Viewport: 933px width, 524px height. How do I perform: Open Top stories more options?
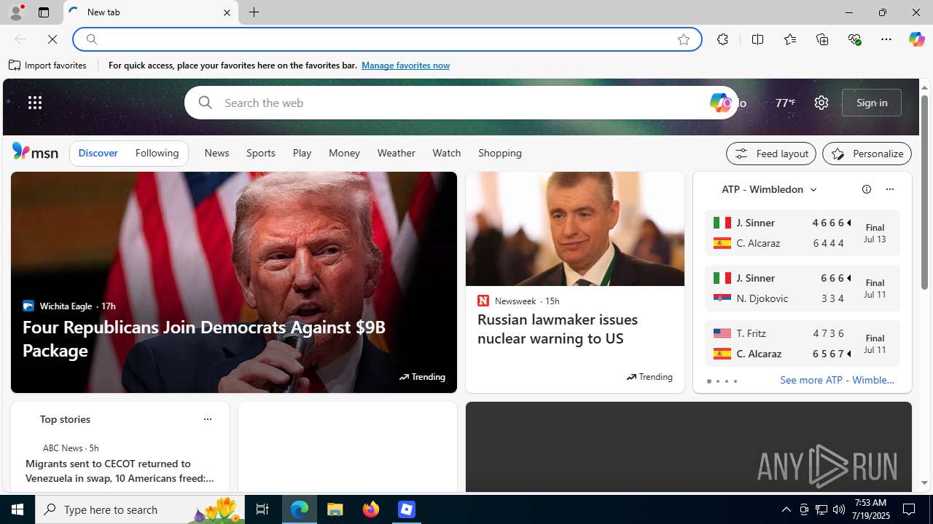coord(207,419)
